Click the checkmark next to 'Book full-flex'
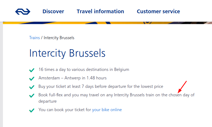The width and height of the screenshot is (212, 127). click(32, 95)
